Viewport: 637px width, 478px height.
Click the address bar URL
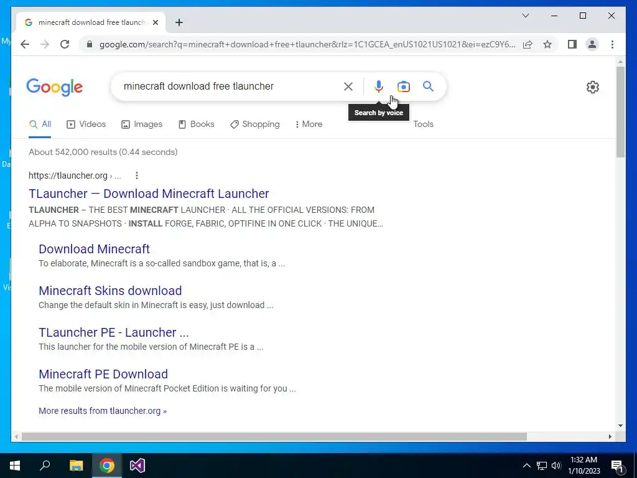click(x=307, y=44)
